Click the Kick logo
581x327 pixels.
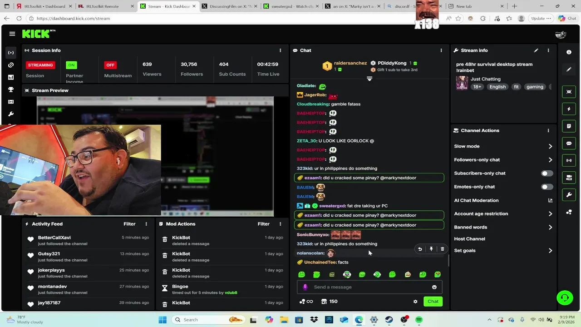point(39,34)
